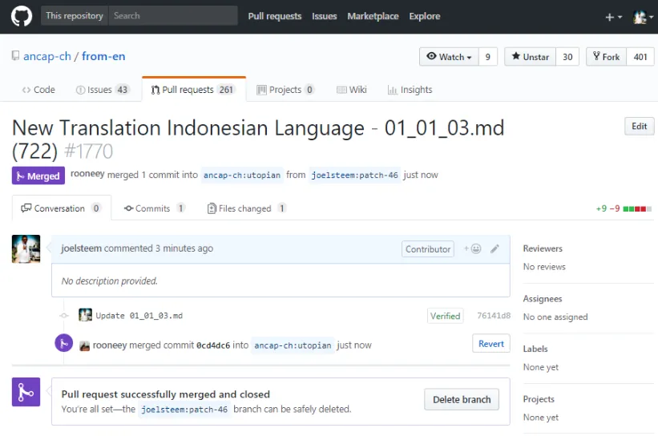Image resolution: width=658 pixels, height=436 pixels.
Task: Open commit hash 76141d8
Action: tap(494, 316)
